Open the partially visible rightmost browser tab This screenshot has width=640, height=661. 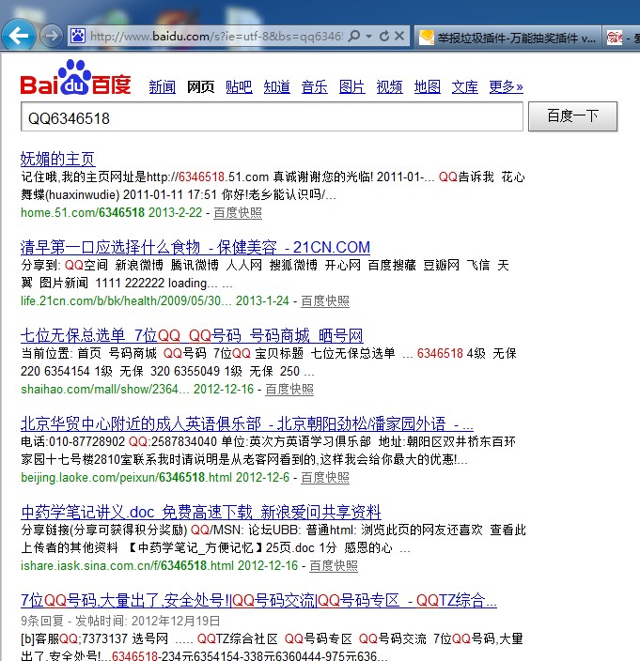point(622,38)
